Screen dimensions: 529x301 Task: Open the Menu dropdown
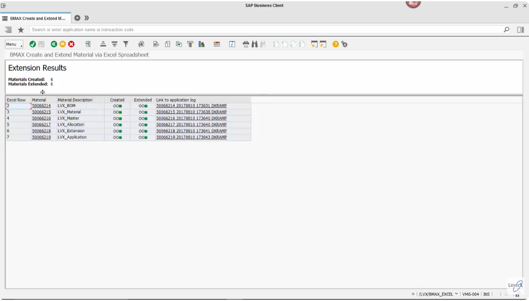point(13,44)
